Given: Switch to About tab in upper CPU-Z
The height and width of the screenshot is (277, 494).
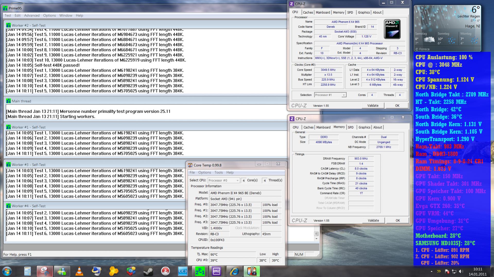Looking at the screenshot, I should (x=377, y=12).
